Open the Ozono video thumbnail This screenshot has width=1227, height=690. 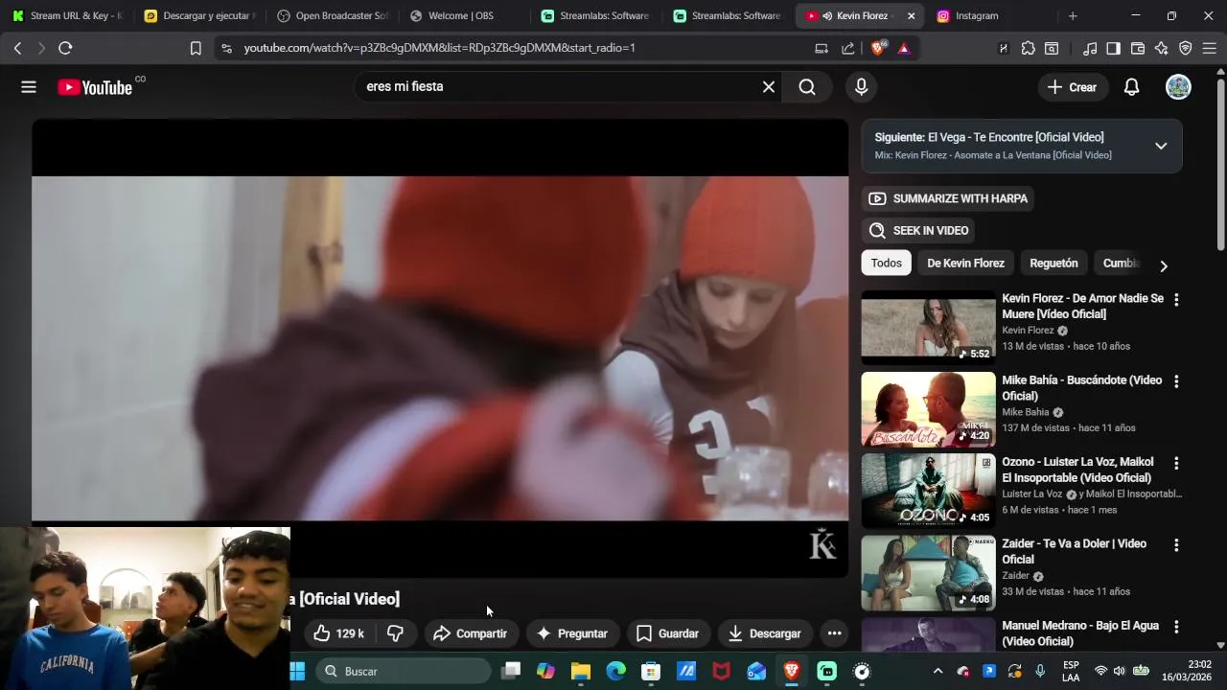pos(928,491)
